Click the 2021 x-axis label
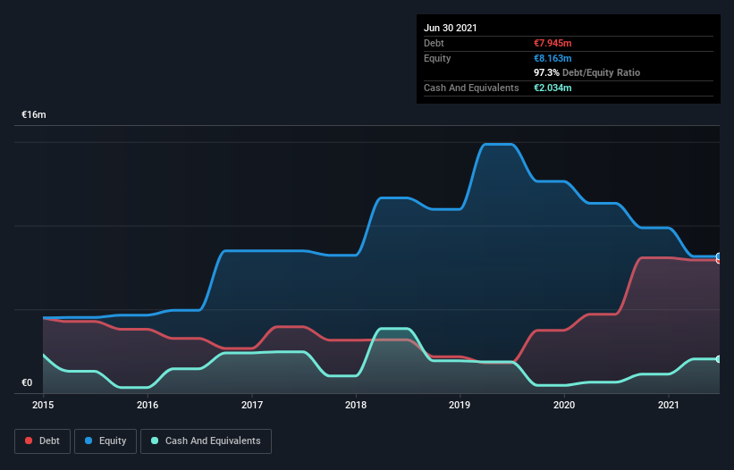Image resolution: width=734 pixels, height=470 pixels. 669,405
